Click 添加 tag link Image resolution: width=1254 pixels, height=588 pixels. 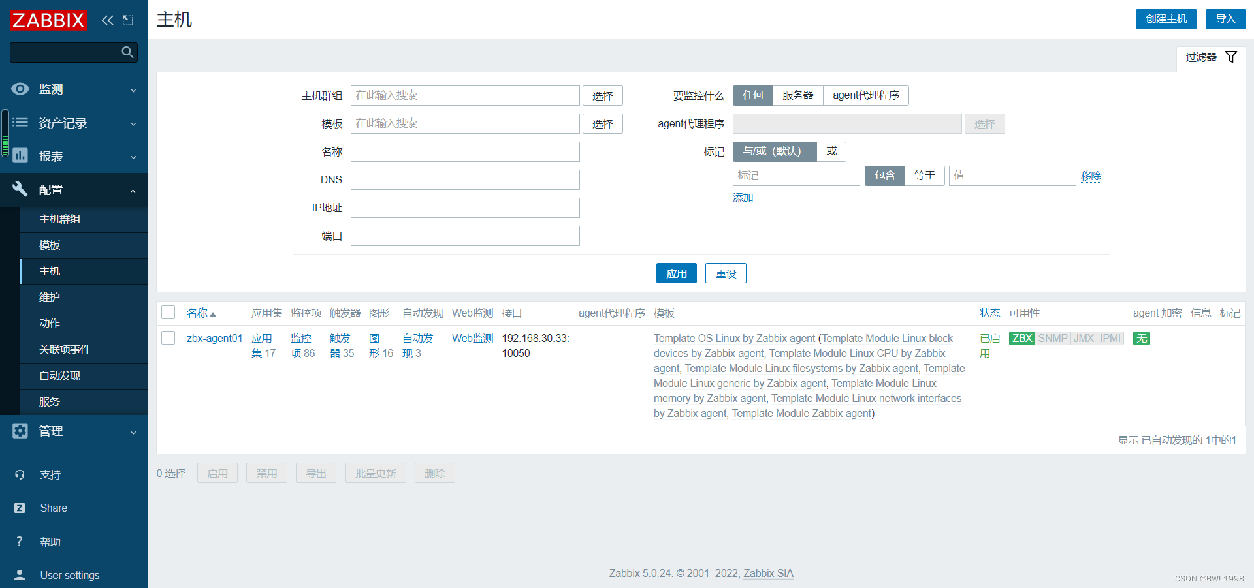tap(743, 198)
